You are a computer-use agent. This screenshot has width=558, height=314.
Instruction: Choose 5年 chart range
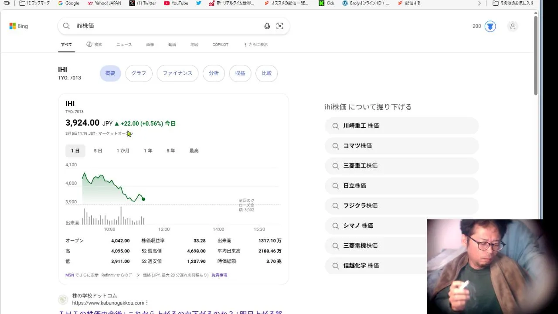171,151
